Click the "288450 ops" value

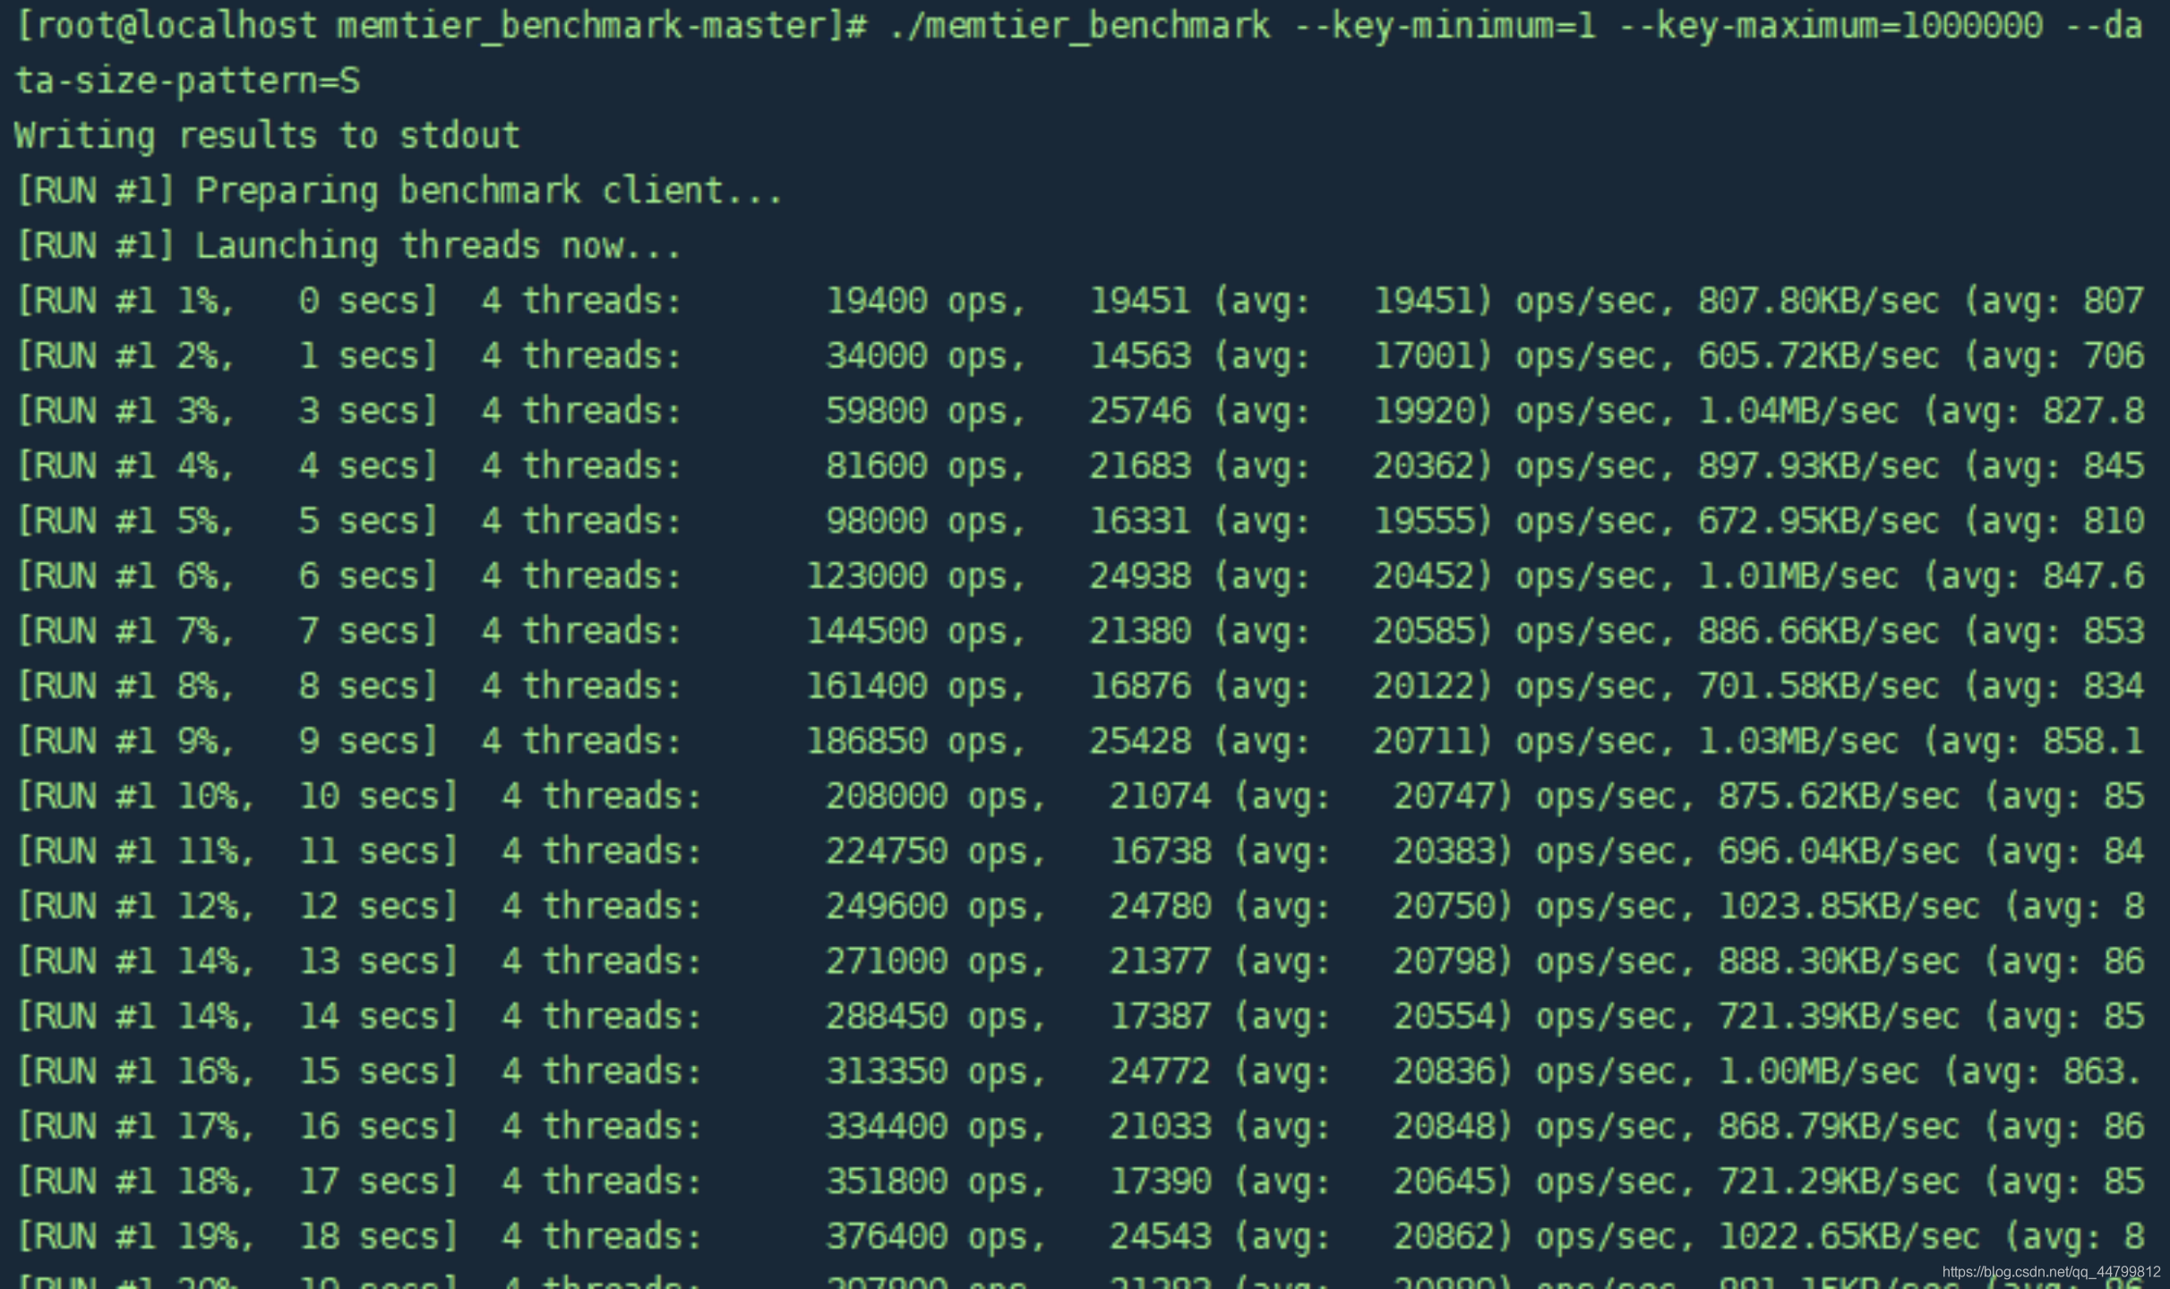(934, 1017)
